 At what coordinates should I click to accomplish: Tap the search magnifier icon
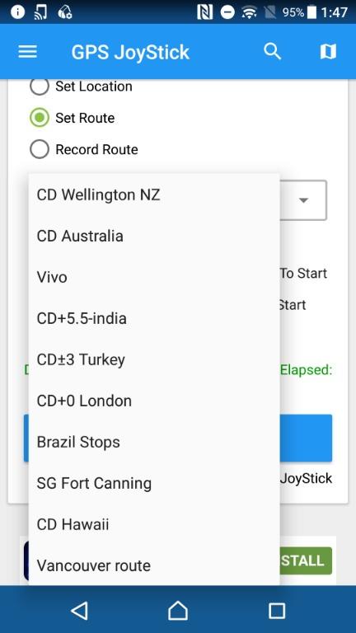(273, 52)
